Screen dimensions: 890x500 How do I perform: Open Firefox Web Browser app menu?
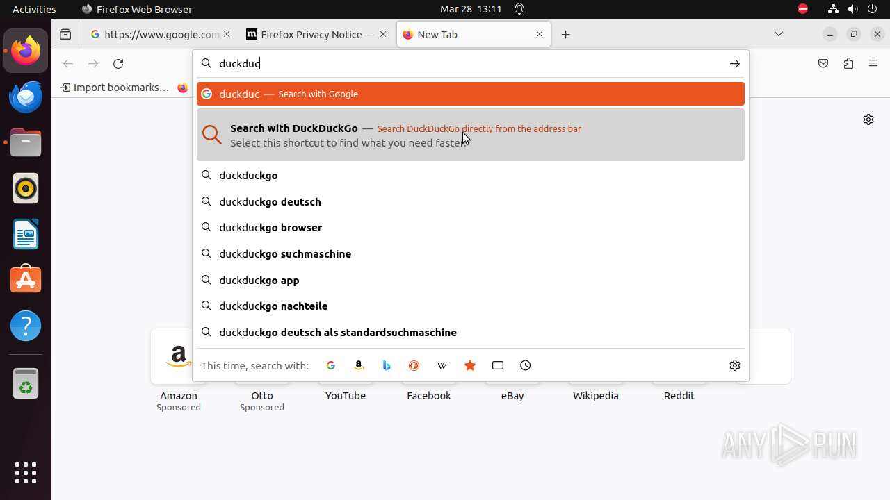tap(137, 9)
